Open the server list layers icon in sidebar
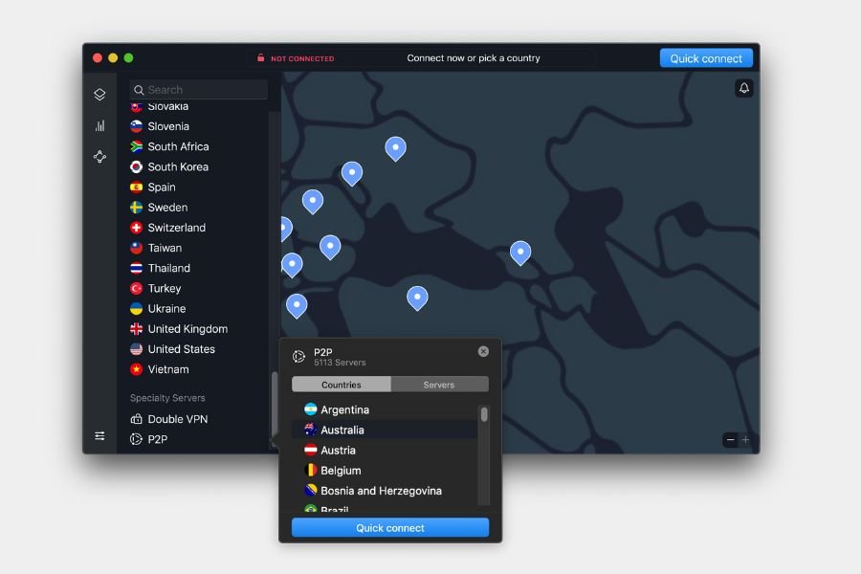 click(x=99, y=95)
